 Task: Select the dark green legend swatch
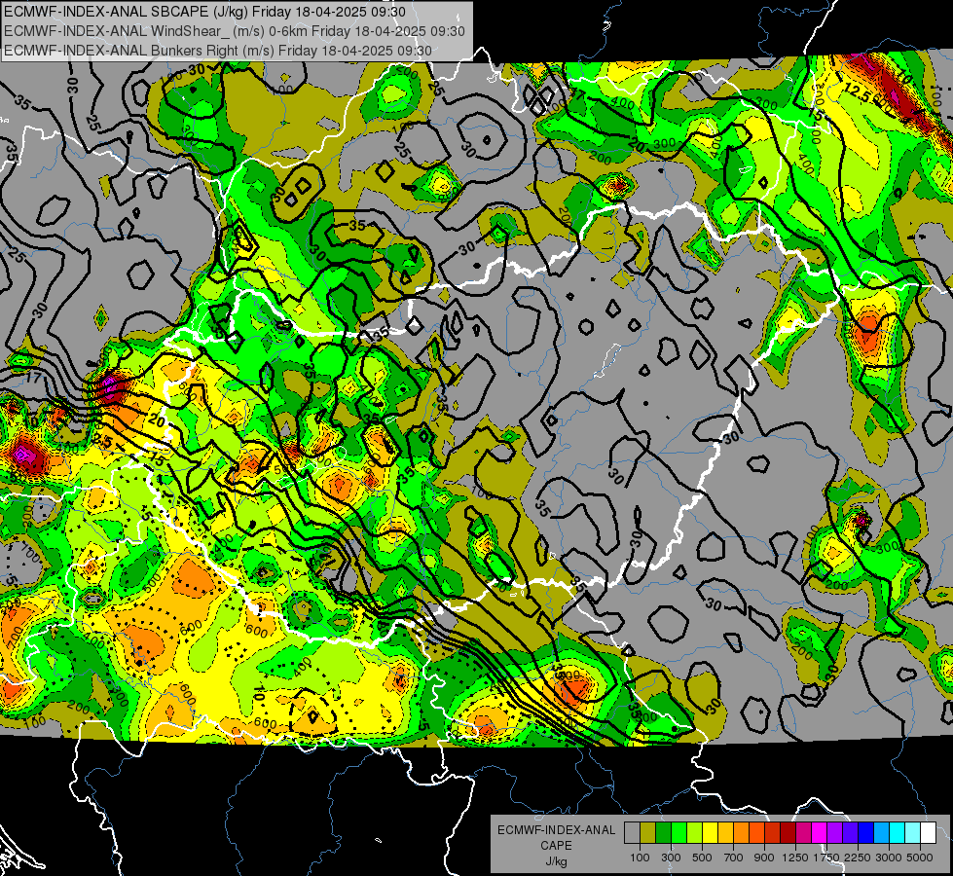click(663, 833)
